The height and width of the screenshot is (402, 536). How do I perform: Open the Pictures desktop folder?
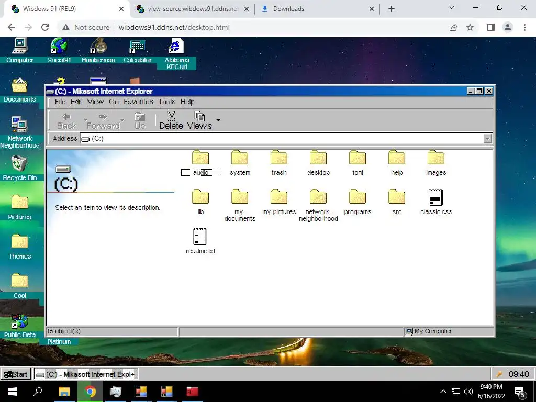19,207
